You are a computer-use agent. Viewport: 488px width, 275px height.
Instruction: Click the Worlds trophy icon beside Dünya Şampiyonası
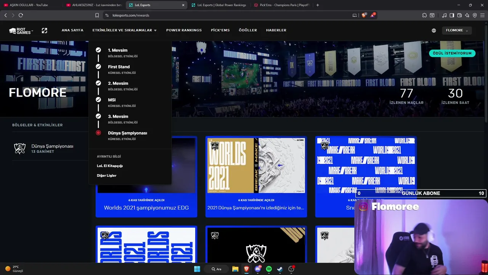20,149
